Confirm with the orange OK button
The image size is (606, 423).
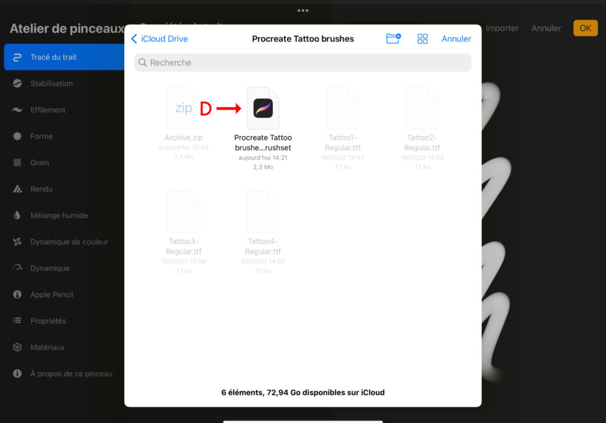pos(585,28)
